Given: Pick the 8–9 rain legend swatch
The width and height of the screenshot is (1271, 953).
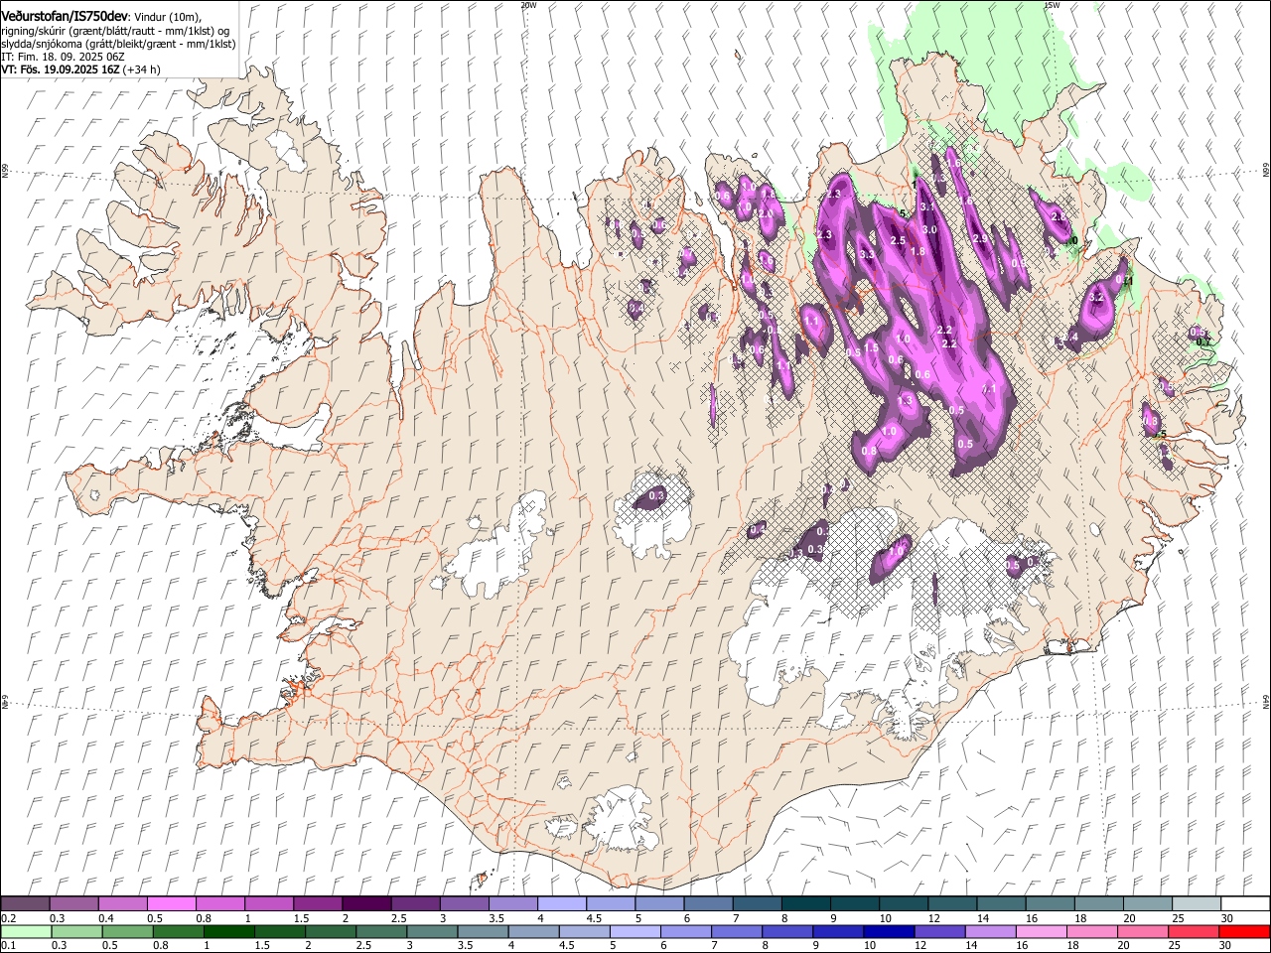Looking at the screenshot, I should click(x=785, y=932).
